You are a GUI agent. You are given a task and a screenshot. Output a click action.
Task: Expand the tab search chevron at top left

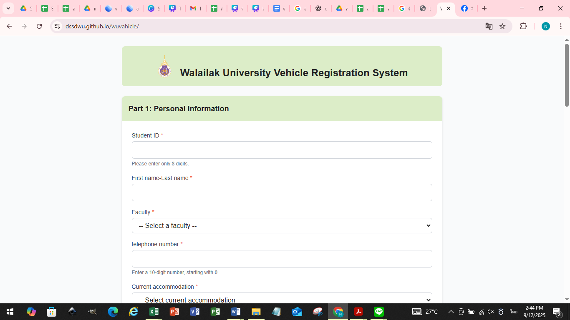[x=8, y=8]
